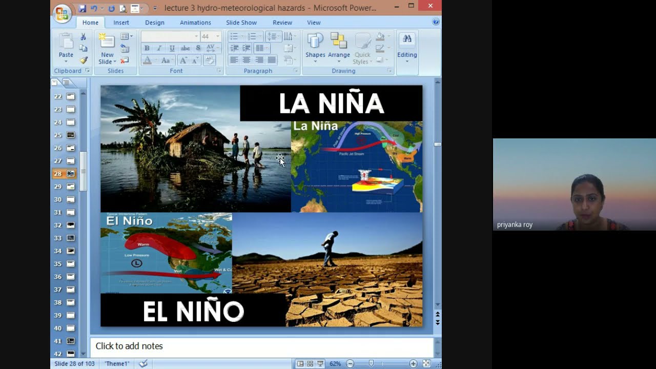Switch to the Animations tab
The height and width of the screenshot is (369, 656).
tap(195, 23)
